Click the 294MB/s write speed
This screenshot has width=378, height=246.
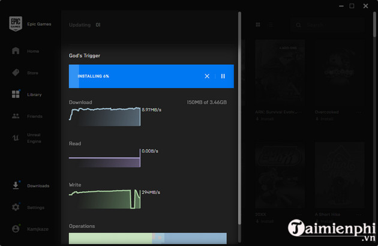coord(151,192)
